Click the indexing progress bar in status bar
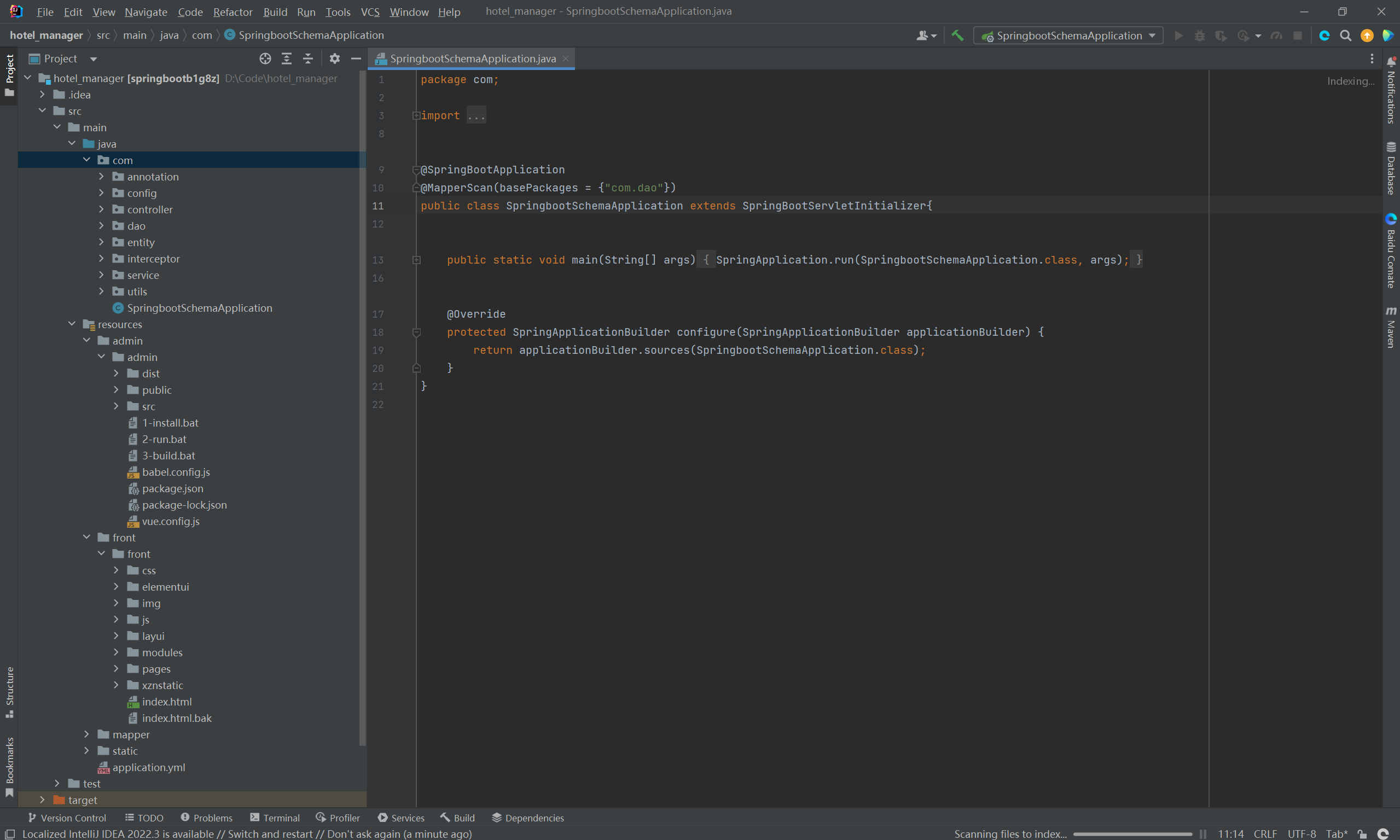The width and height of the screenshot is (1400, 840). 1132,834
